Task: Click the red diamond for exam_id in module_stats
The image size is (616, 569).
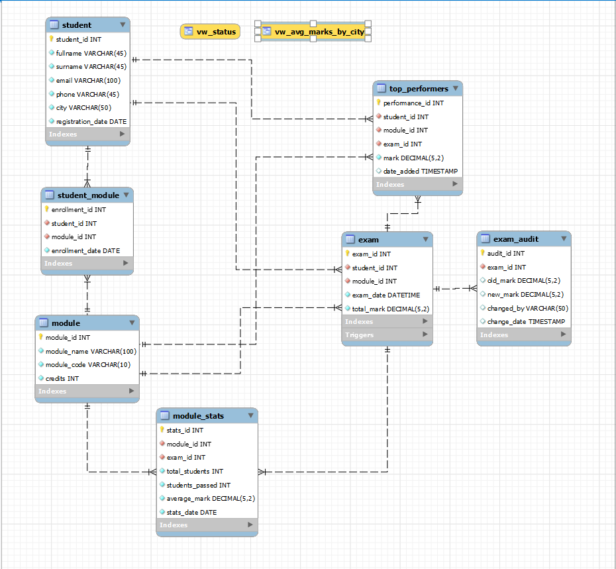Action: tap(162, 456)
